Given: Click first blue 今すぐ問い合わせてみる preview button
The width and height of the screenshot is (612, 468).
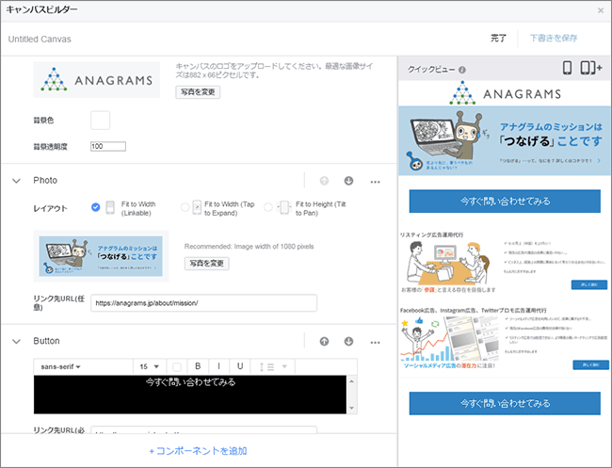Looking at the screenshot, I should click(505, 201).
